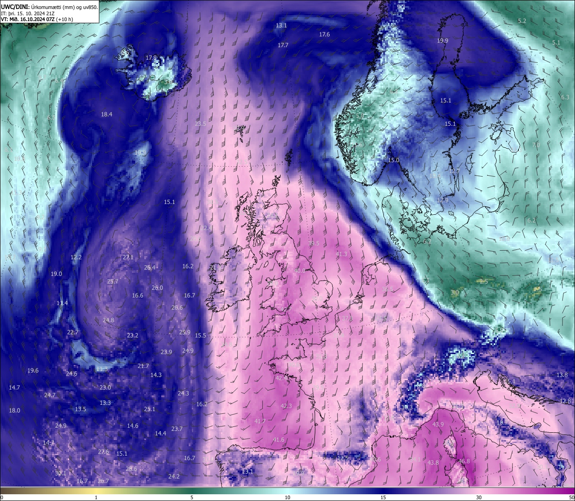Click the 23.0 map value
Screen dimensions: 575x501
(105, 387)
